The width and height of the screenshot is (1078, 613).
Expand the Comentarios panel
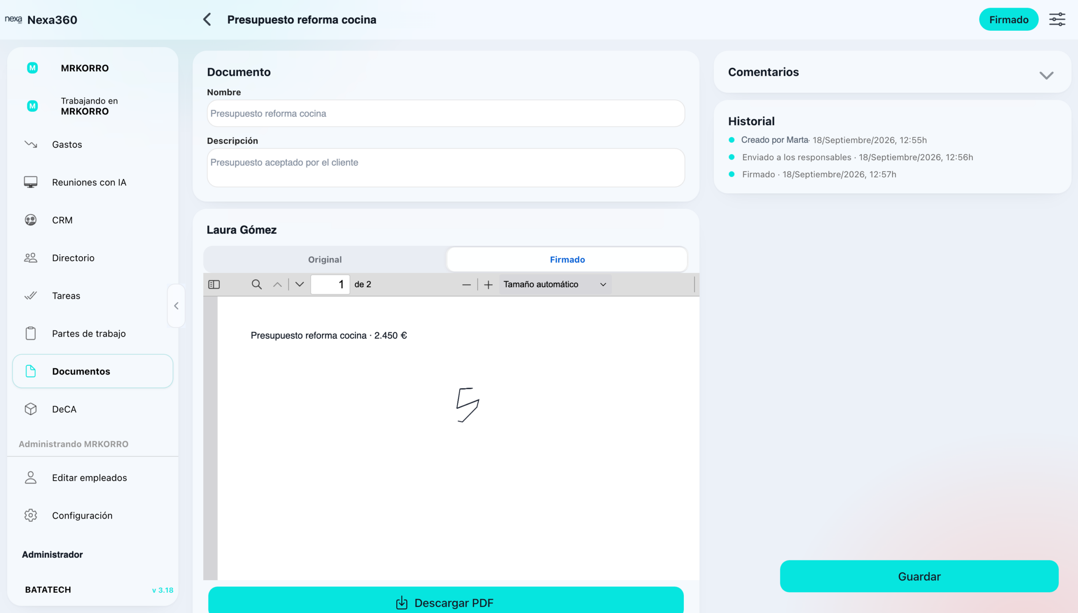tap(1046, 75)
